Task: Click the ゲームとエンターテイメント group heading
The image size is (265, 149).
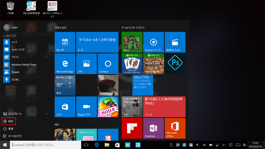Action: tap(133, 27)
